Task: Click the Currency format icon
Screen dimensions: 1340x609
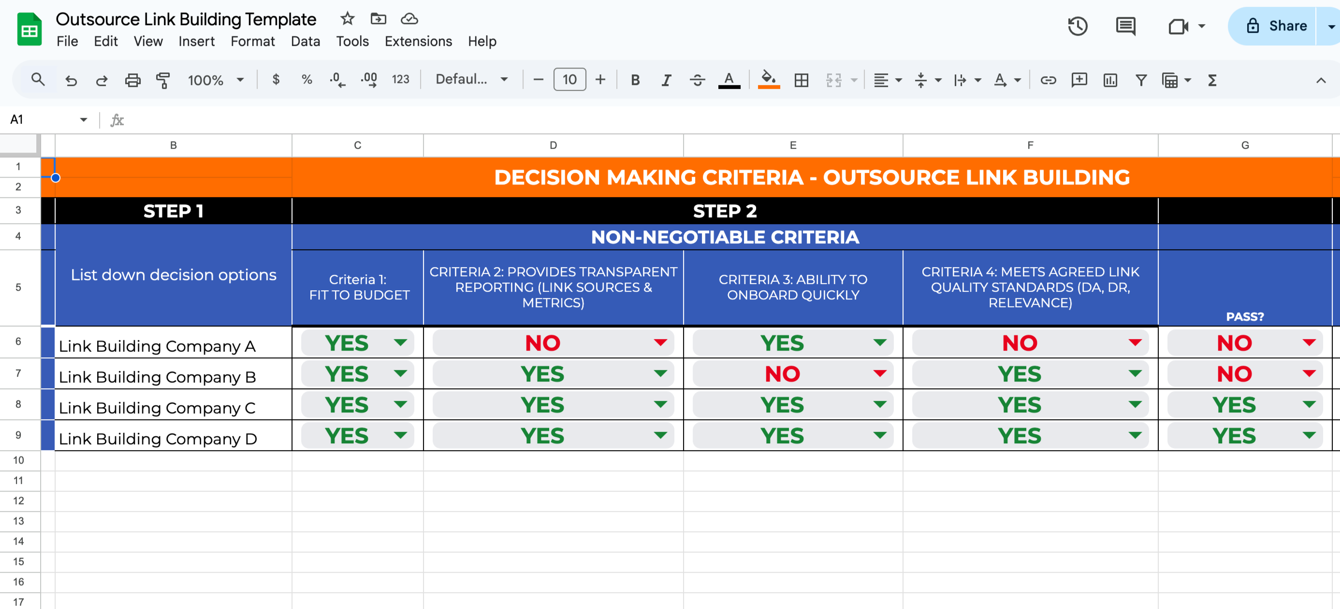Action: tap(275, 79)
